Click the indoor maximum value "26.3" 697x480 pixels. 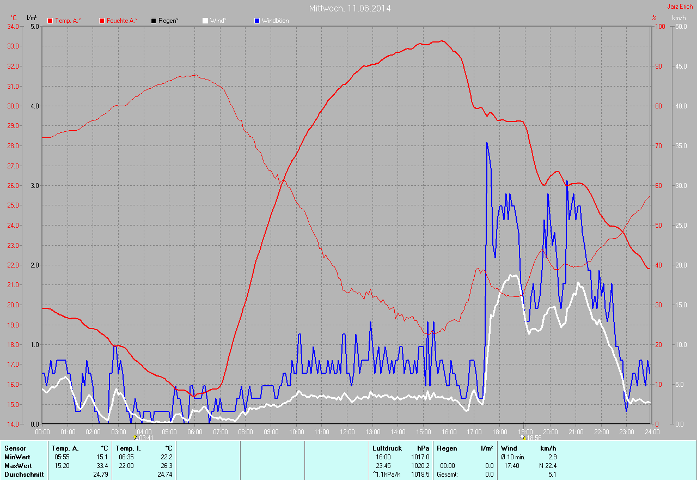click(167, 466)
